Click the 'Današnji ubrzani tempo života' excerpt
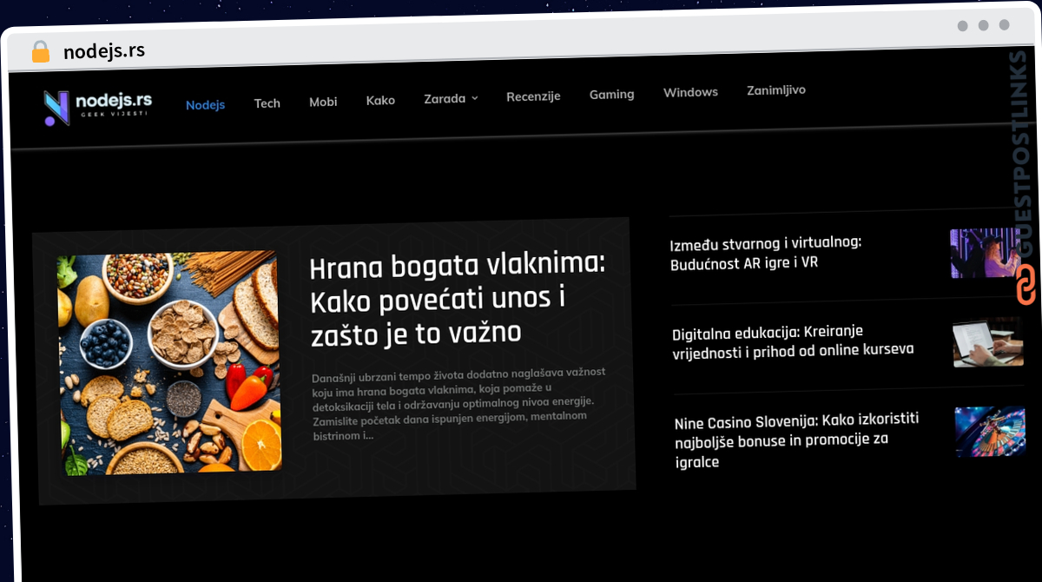Image resolution: width=1042 pixels, height=582 pixels. pyautogui.click(x=458, y=403)
